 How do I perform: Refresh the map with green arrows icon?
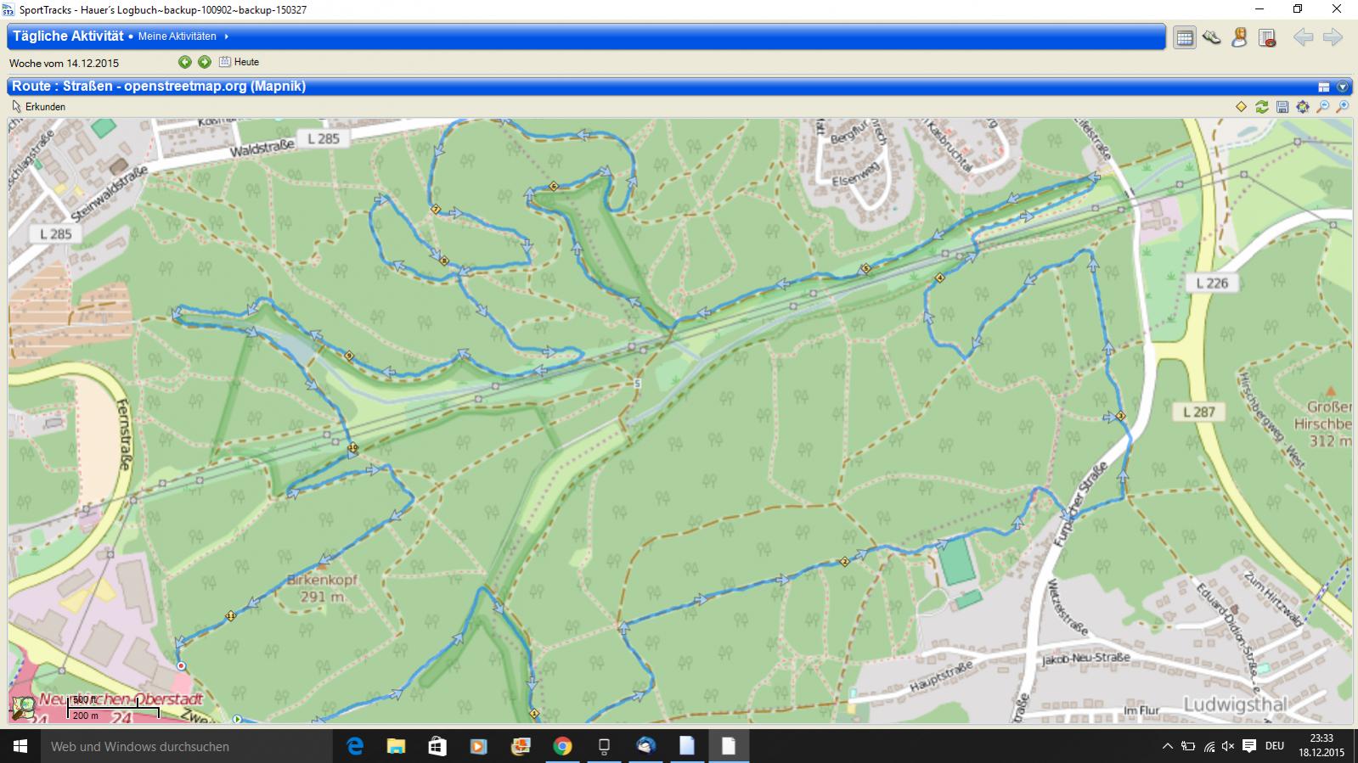[x=1262, y=107]
